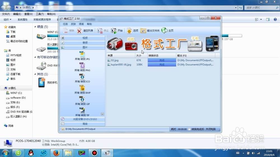Screen dimensions: 280x157
Task: Open Explorer 文件(F) menu
Action: [x=6, y=14]
